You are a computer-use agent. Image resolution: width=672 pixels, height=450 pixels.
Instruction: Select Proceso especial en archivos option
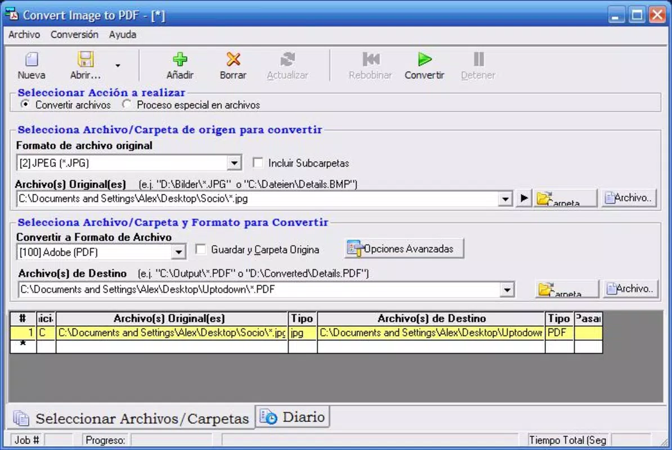click(127, 105)
